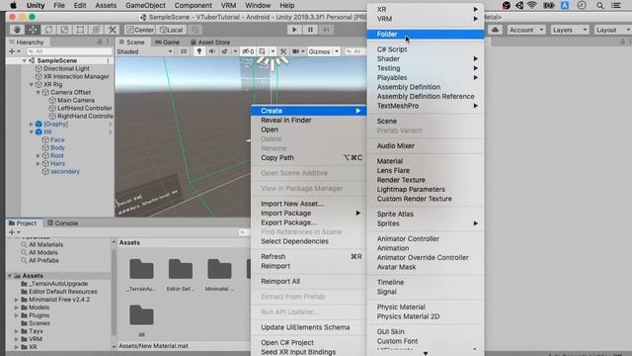Image resolution: width=632 pixels, height=356 pixels.
Task: Lock the Hierarchy panel
Action: click(x=100, y=42)
